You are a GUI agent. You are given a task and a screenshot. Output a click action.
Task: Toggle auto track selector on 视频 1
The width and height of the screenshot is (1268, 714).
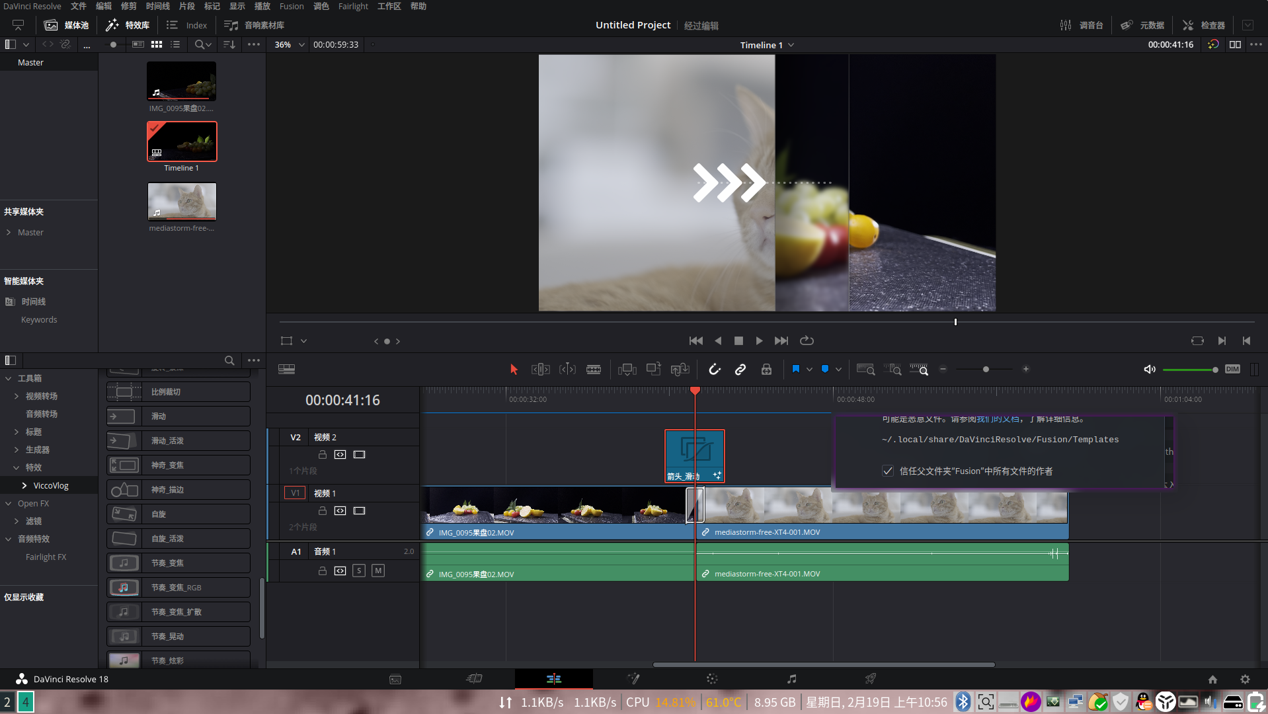pyautogui.click(x=340, y=511)
